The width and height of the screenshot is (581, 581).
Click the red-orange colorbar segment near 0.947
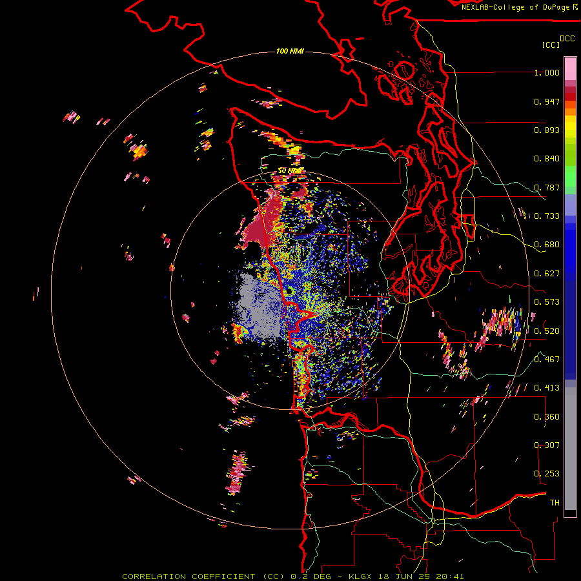(570, 104)
